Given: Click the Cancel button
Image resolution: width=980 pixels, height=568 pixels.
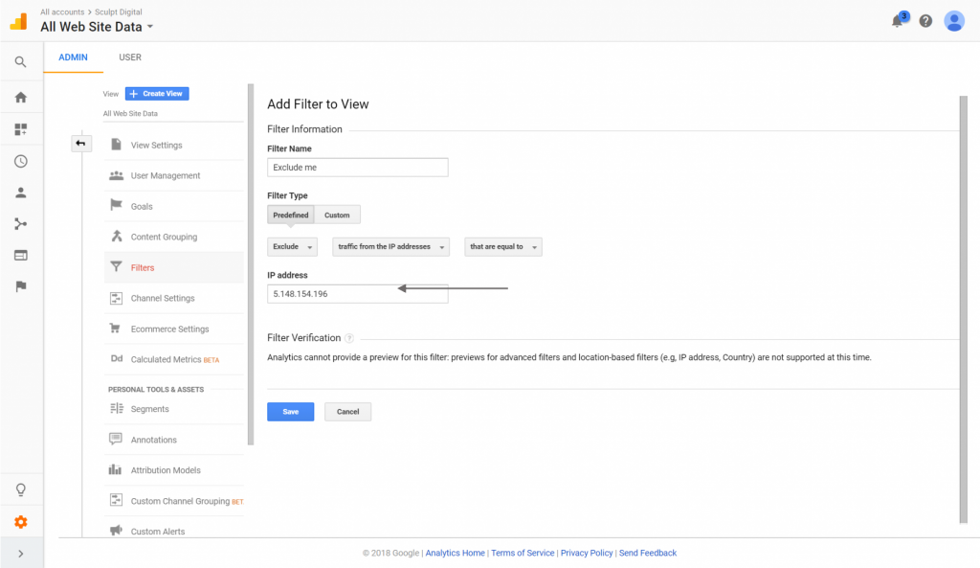Looking at the screenshot, I should pyautogui.click(x=347, y=412).
